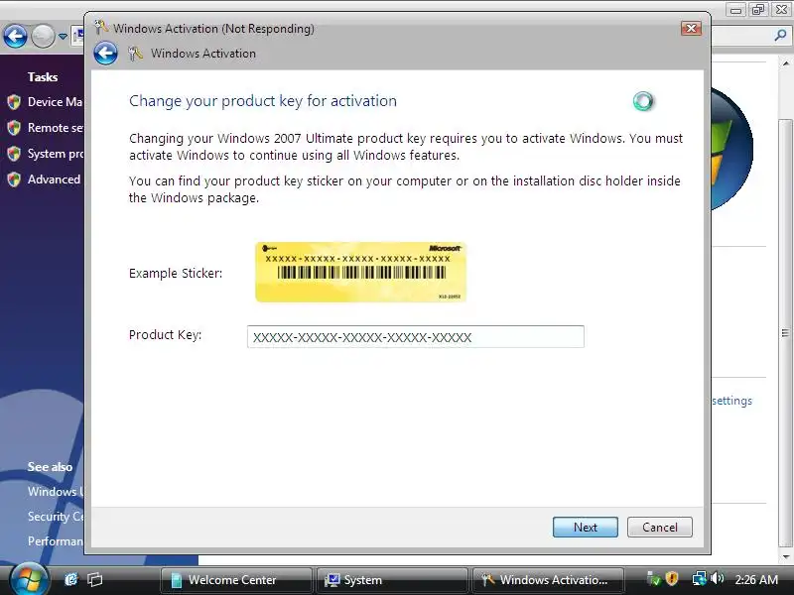The height and width of the screenshot is (595, 794).
Task: Switch to System taskbar button
Action: [391, 580]
